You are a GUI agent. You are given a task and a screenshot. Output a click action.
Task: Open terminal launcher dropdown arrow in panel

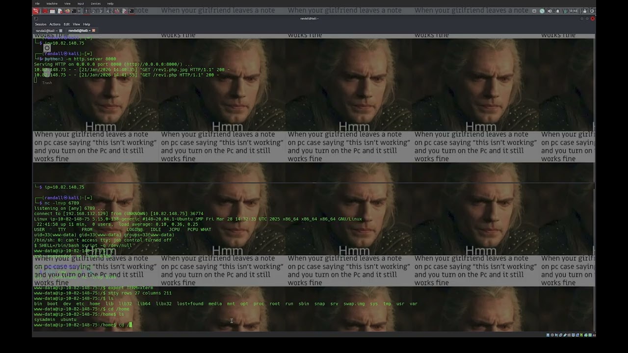79,11
